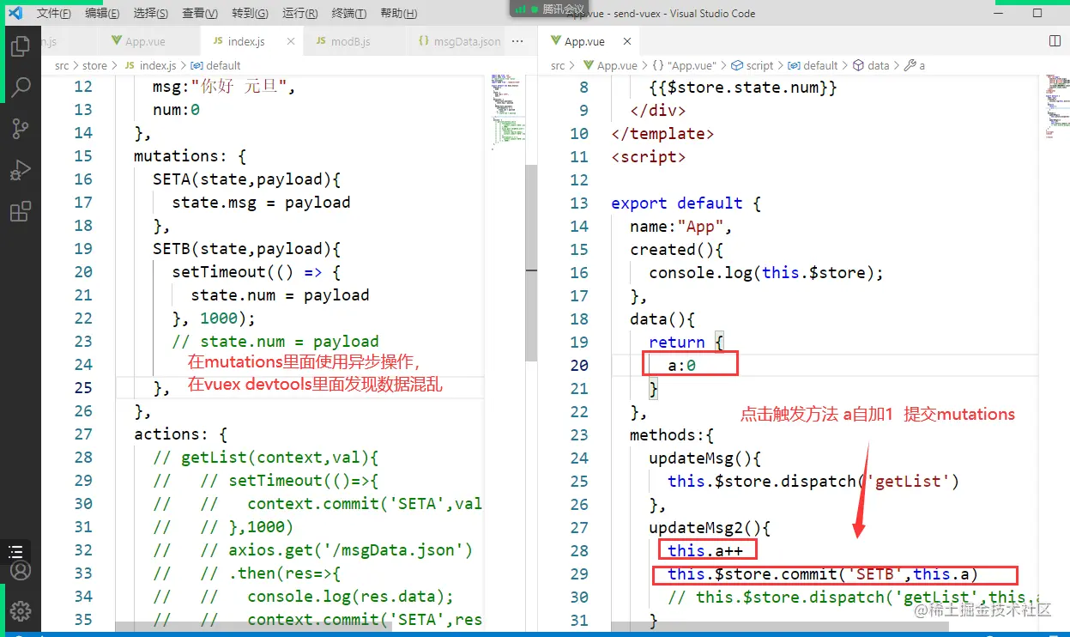The height and width of the screenshot is (637, 1070).
Task: Open the 运行 menu
Action: click(x=299, y=14)
